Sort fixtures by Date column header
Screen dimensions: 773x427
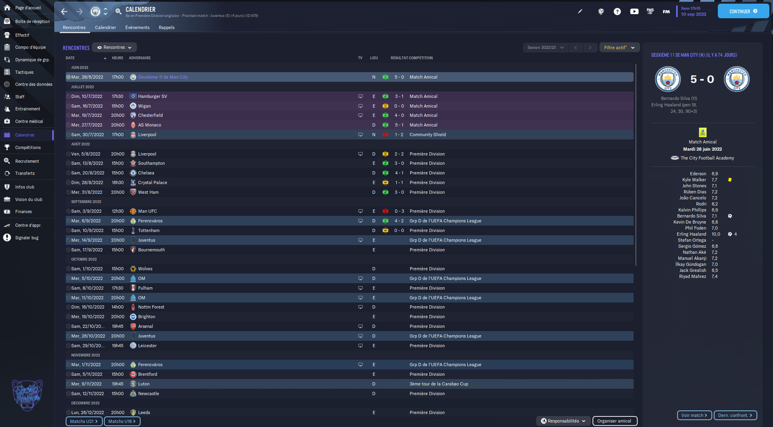71,58
